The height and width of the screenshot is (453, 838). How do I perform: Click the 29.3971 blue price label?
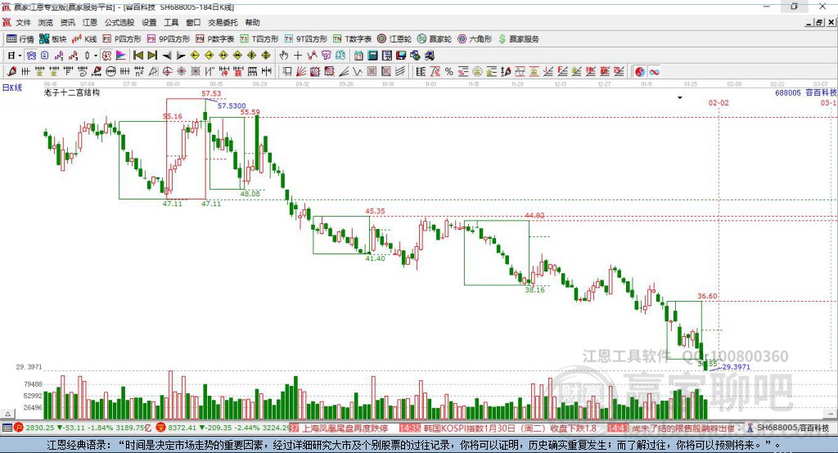[736, 367]
